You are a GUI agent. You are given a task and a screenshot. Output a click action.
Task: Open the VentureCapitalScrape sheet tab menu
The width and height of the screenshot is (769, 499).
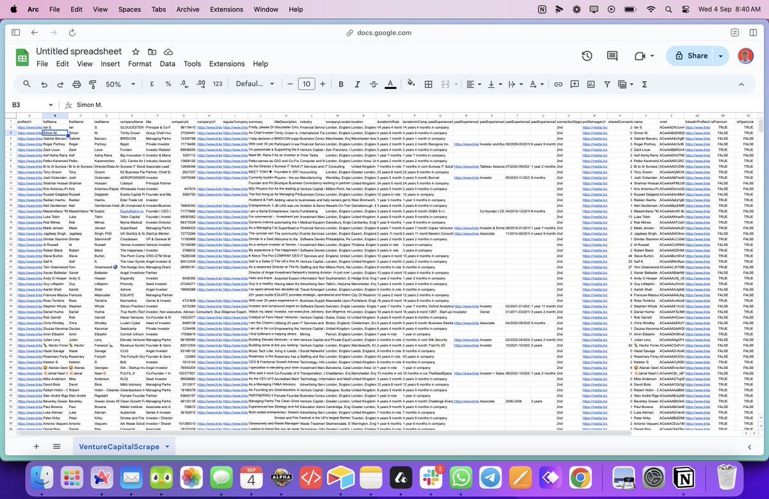[166, 446]
